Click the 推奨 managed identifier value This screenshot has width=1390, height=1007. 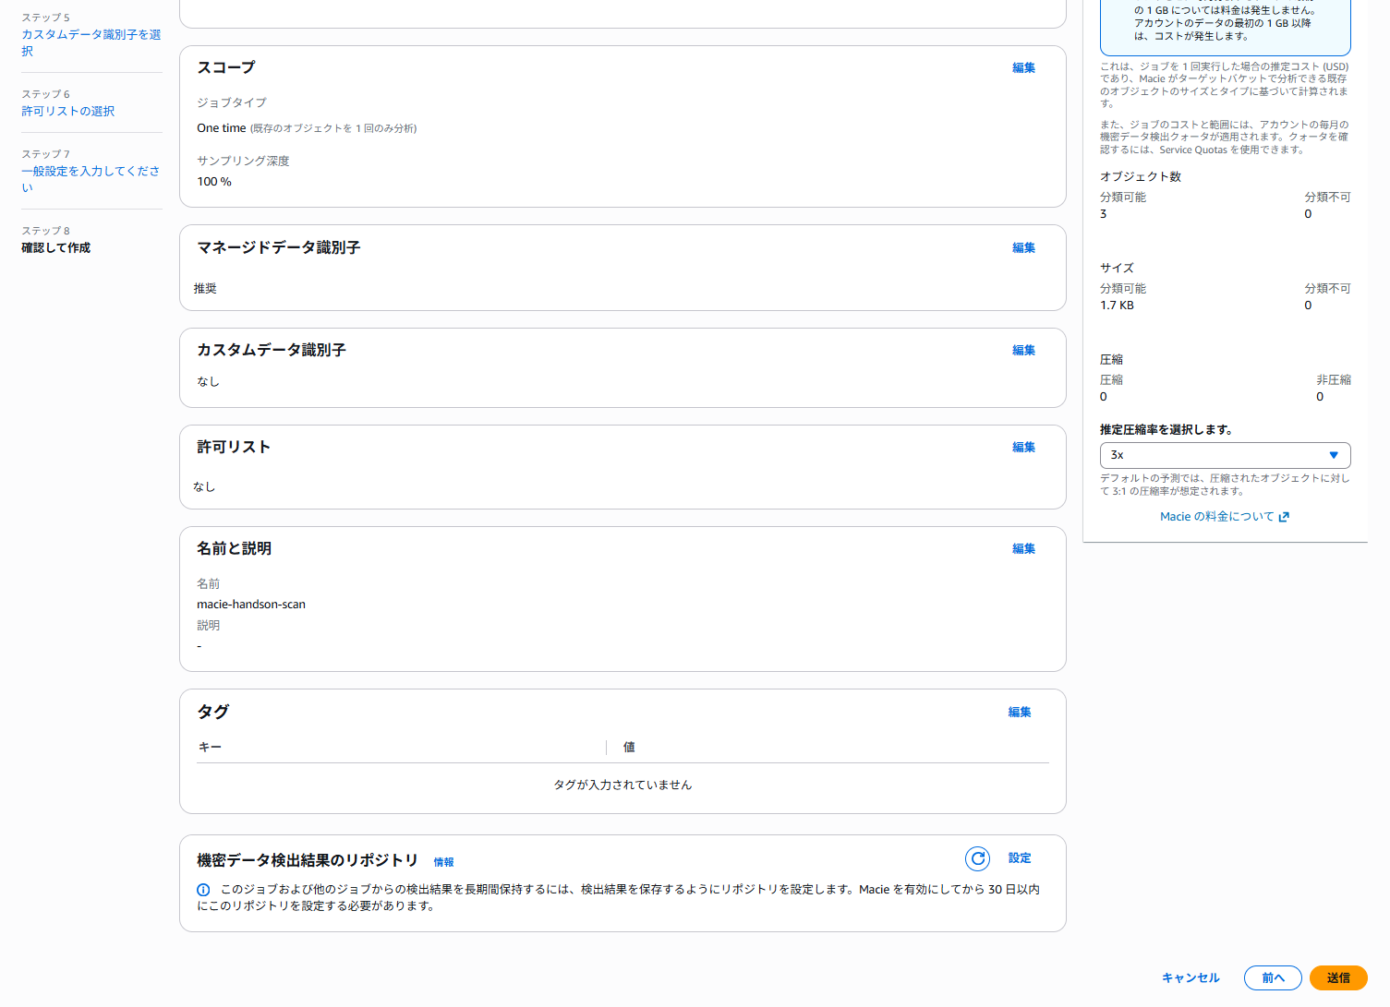205,289
